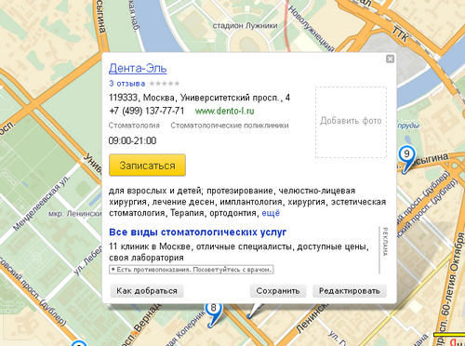Click the yellow Записаться button
The image size is (465, 346).
pyautogui.click(x=147, y=166)
